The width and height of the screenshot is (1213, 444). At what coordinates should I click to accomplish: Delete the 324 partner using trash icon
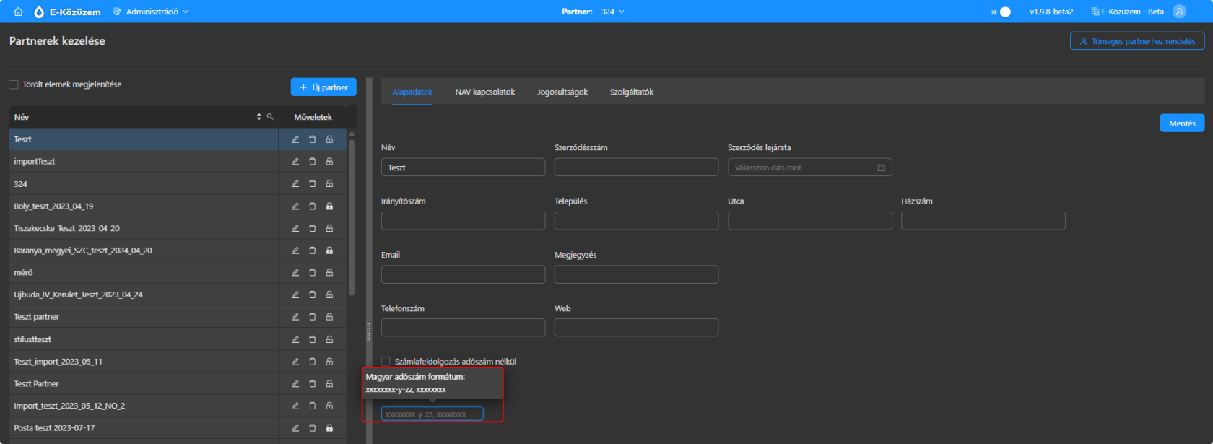pos(313,184)
